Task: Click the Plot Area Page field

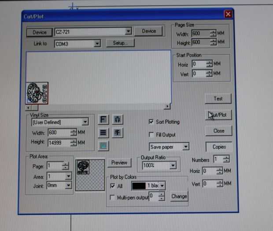Action: point(55,166)
